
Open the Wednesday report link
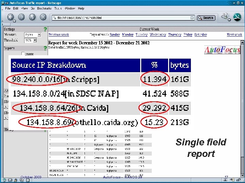point(158,35)
